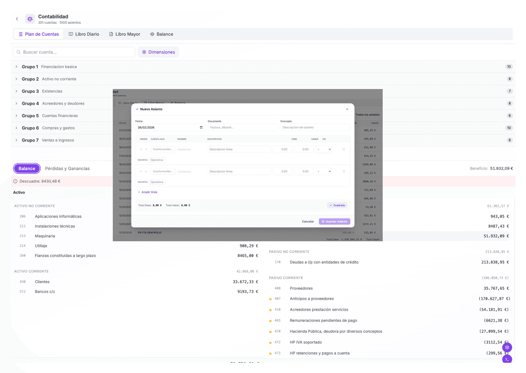
Task: Move the second entry line up
Action: pos(141,171)
